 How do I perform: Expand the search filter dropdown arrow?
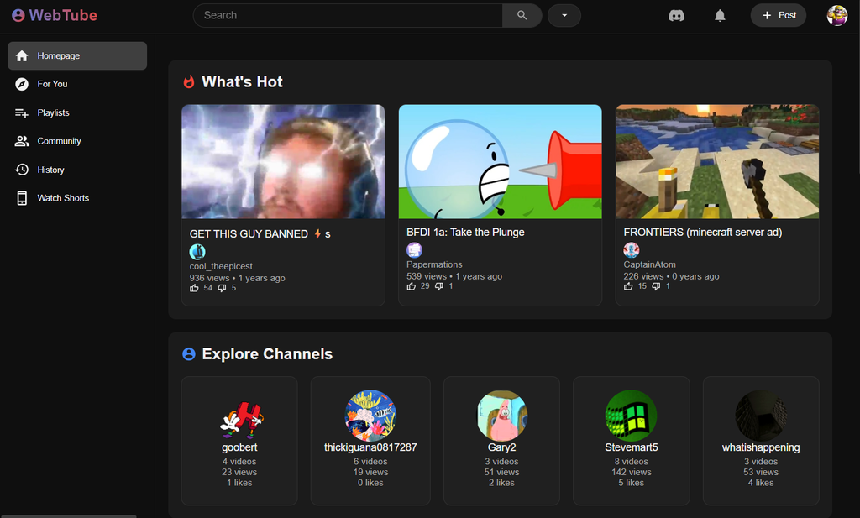[x=564, y=15]
